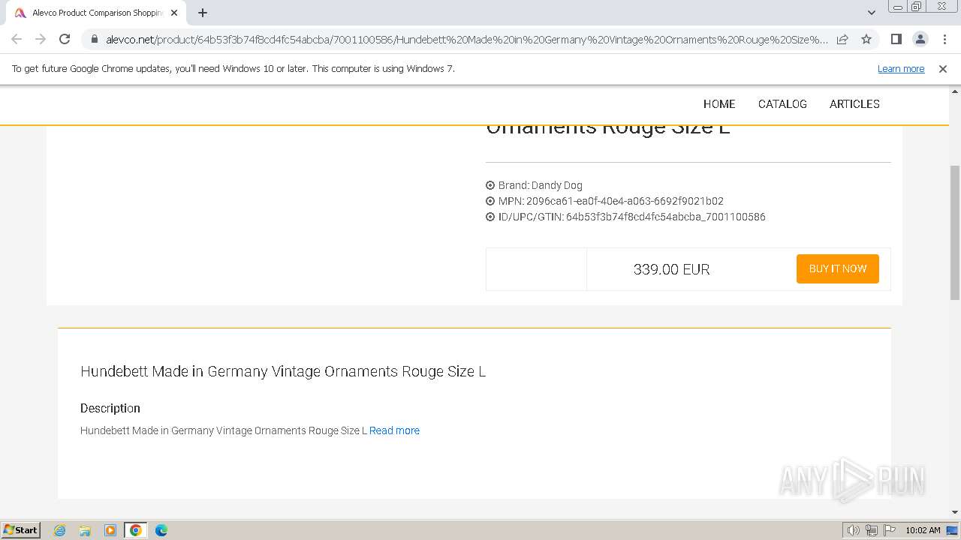Click the bullet icon beside Brand

coord(490,185)
